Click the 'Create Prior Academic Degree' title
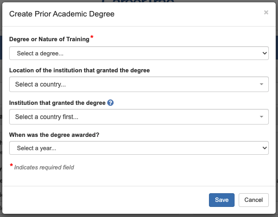This screenshot has width=278, height=217. [62, 14]
